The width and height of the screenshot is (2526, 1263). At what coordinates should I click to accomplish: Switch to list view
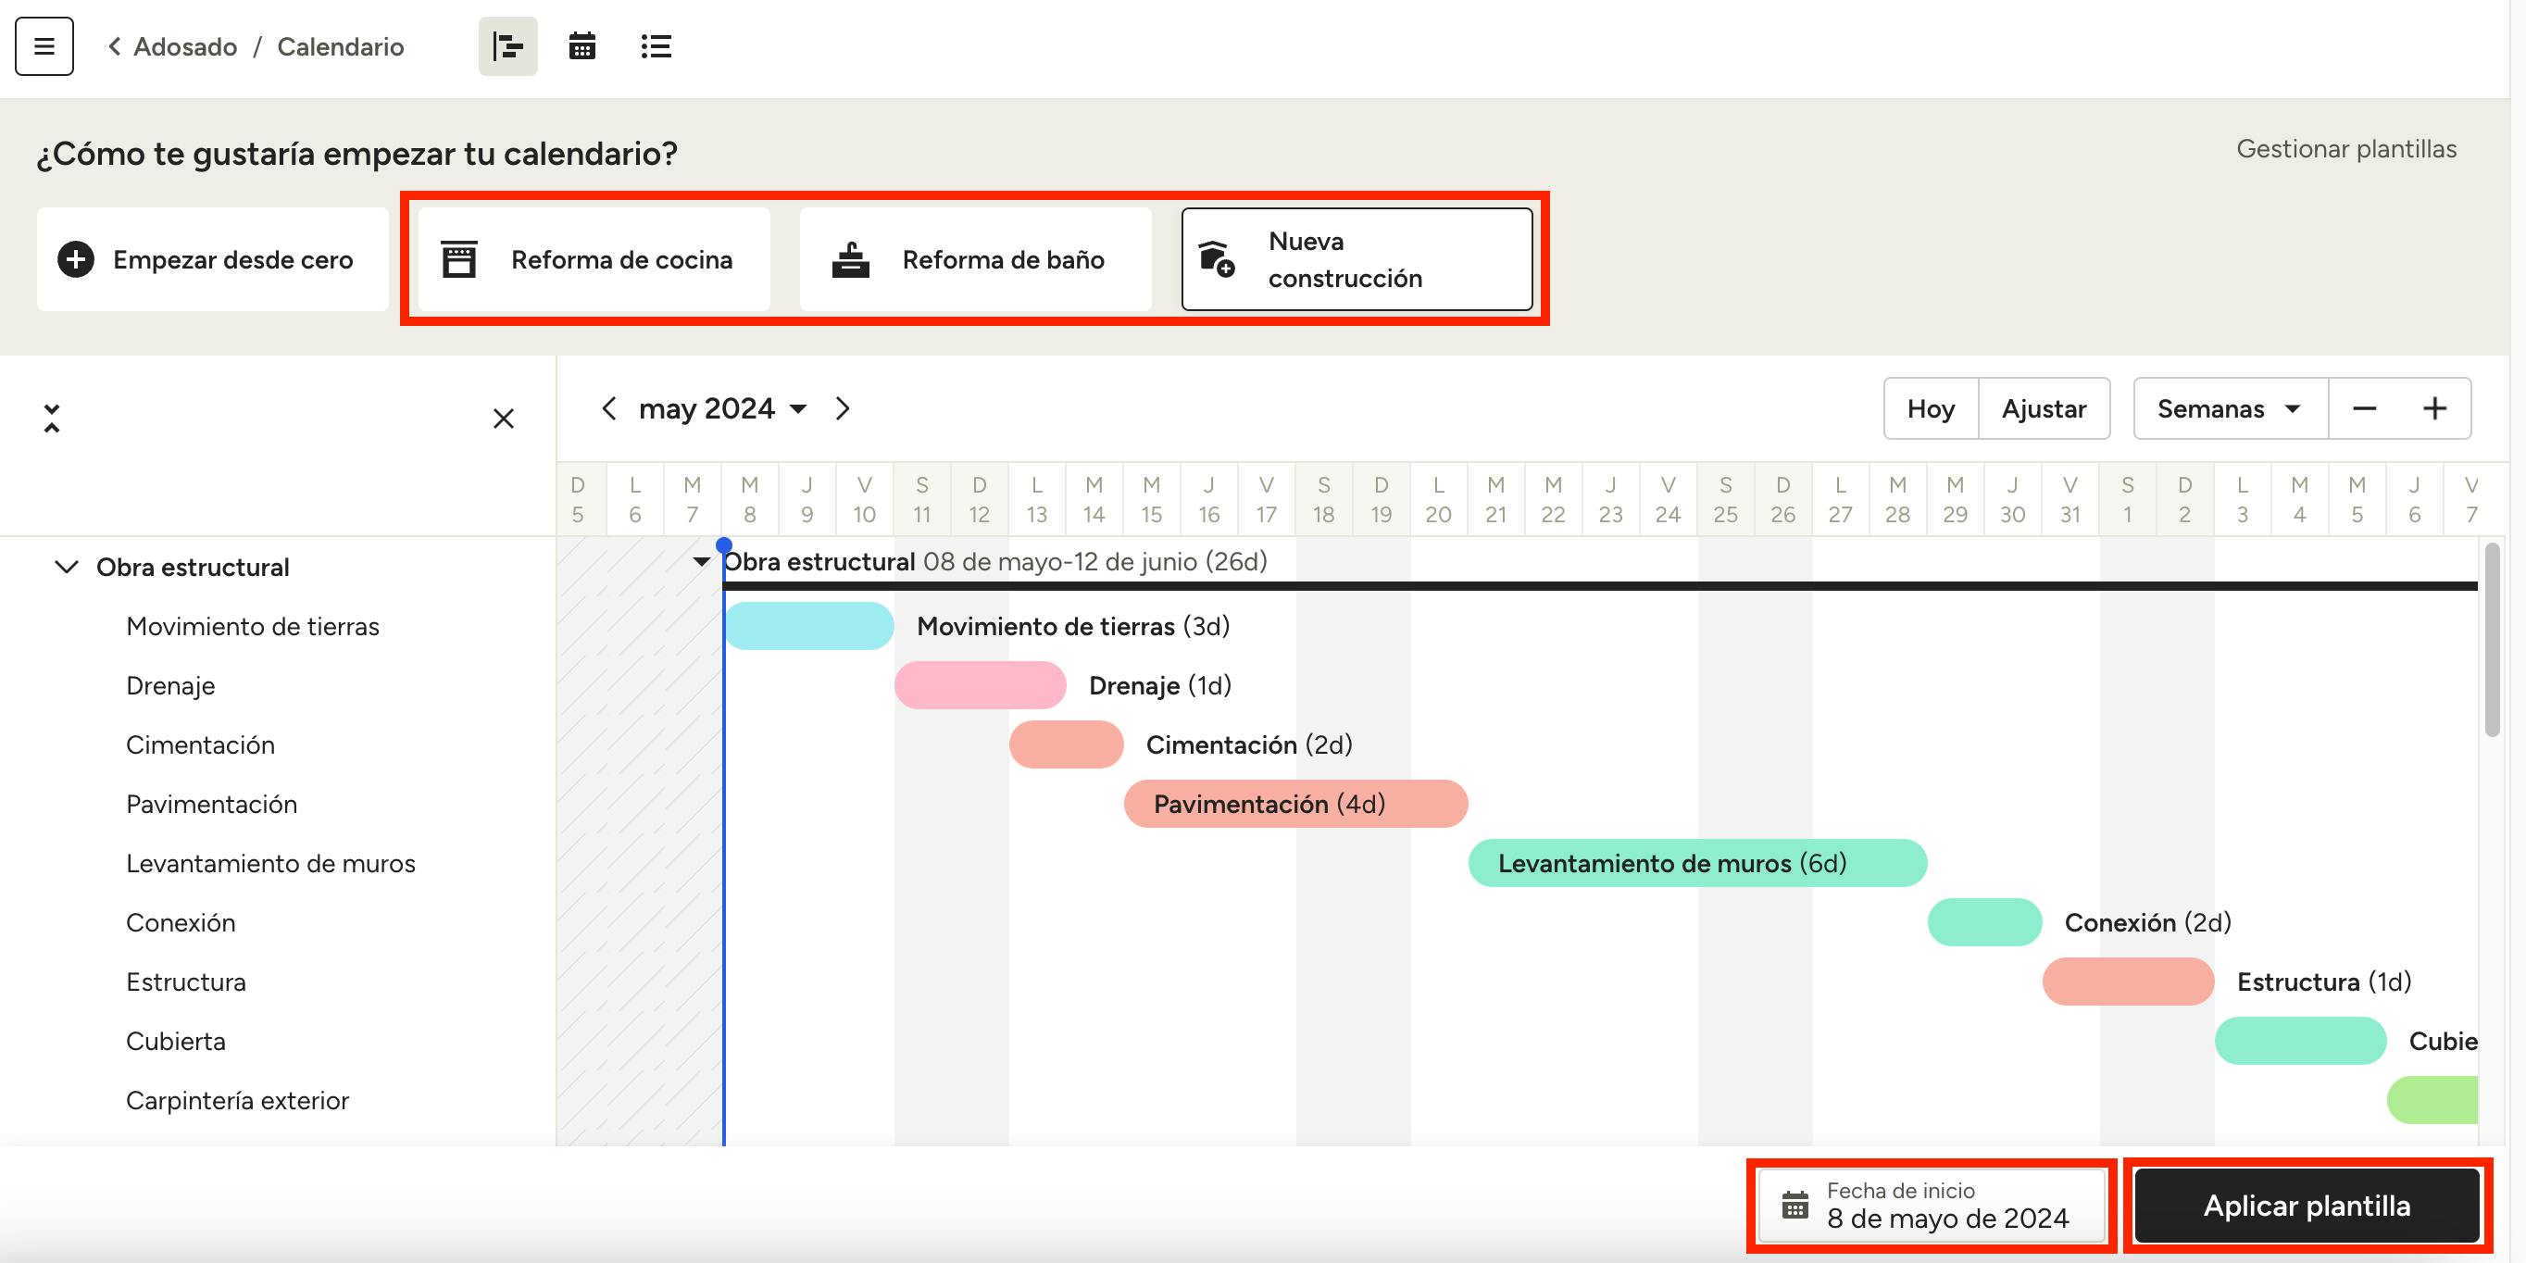656,46
